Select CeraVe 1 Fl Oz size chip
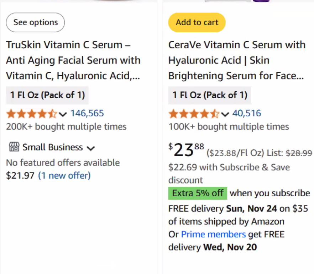The image size is (314, 274). (210, 95)
